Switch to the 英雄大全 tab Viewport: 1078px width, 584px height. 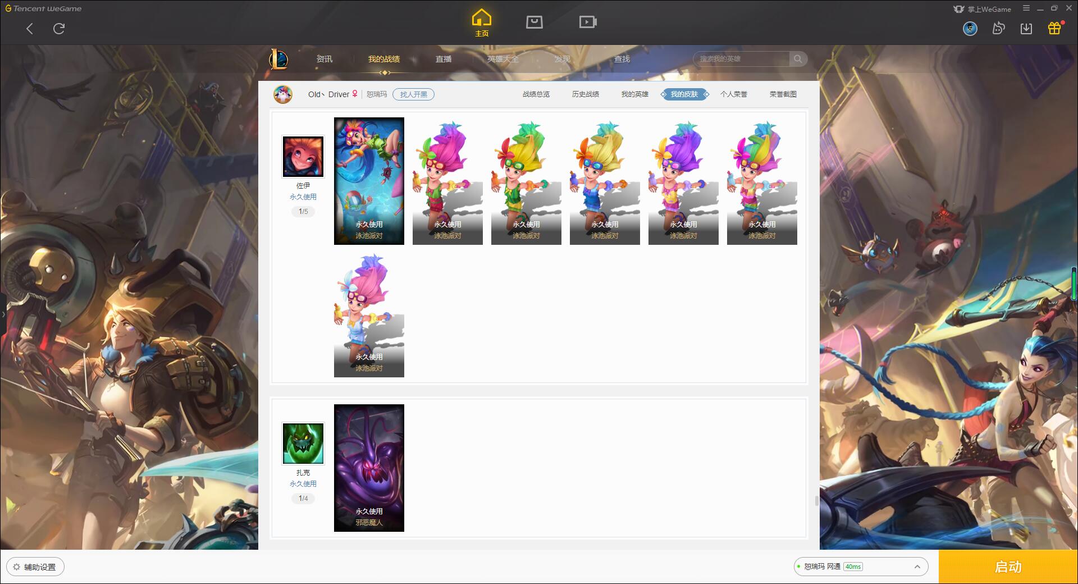[x=503, y=59]
